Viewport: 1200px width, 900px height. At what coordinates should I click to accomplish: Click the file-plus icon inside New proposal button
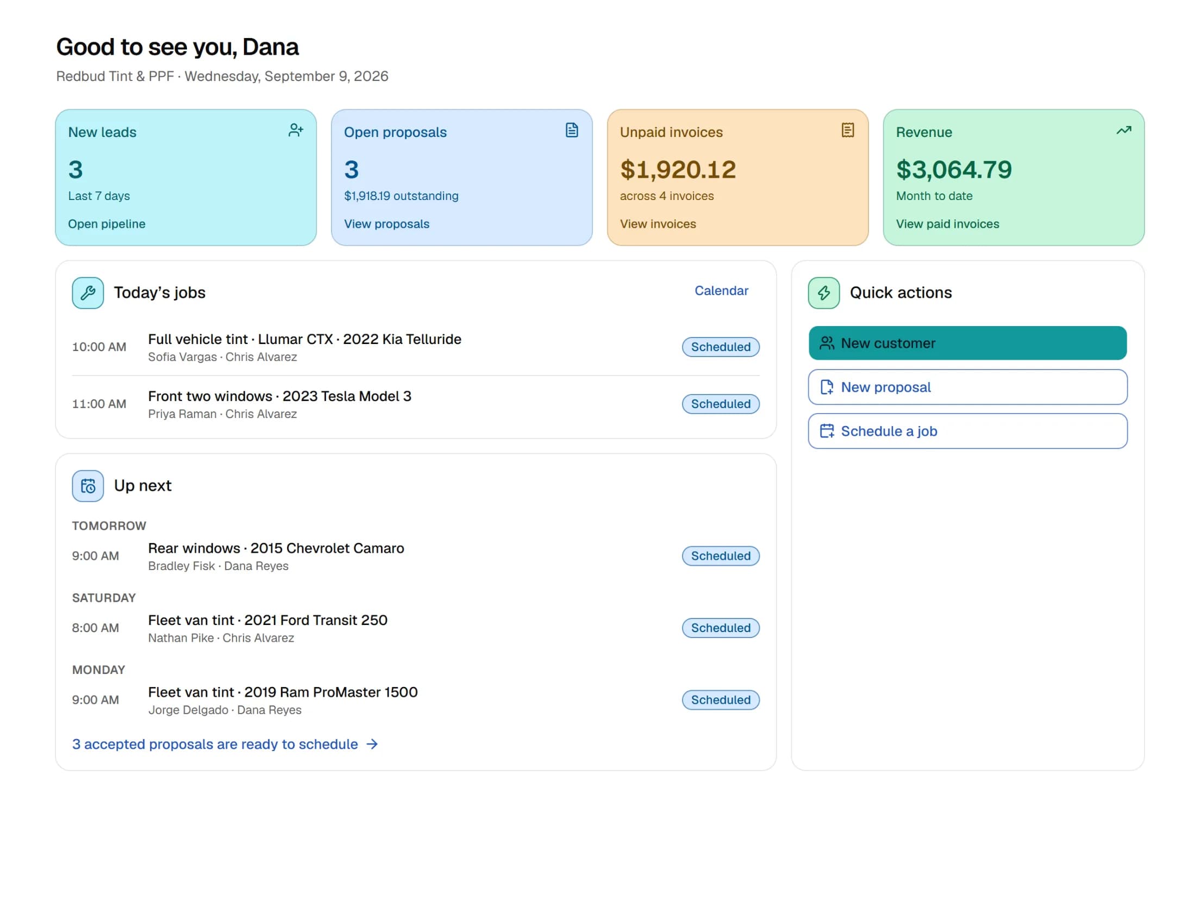pos(827,387)
